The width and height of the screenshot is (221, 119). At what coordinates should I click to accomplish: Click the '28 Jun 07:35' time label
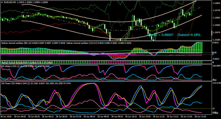(75, 117)
